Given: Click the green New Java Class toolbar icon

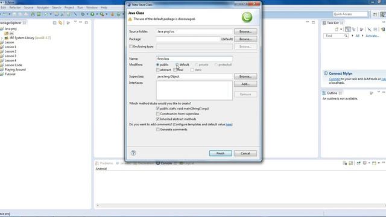Looking at the screenshot, I should (x=118, y=14).
